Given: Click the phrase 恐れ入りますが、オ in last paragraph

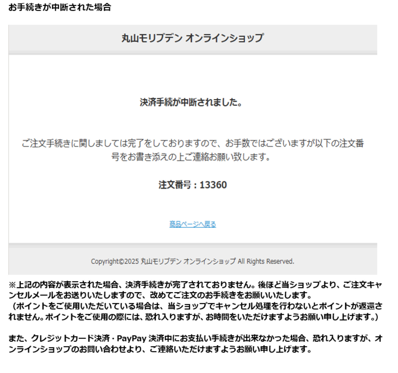Looking at the screenshot, I should point(348,338).
